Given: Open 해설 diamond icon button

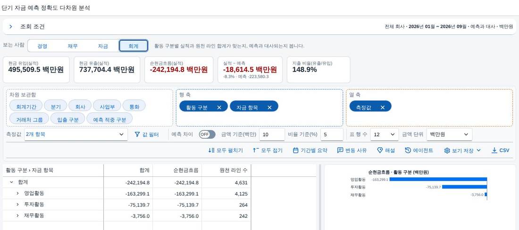Looking at the screenshot, I should coord(386,150).
